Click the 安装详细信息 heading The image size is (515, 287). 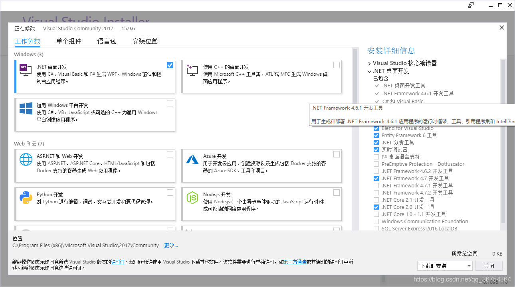coord(391,51)
